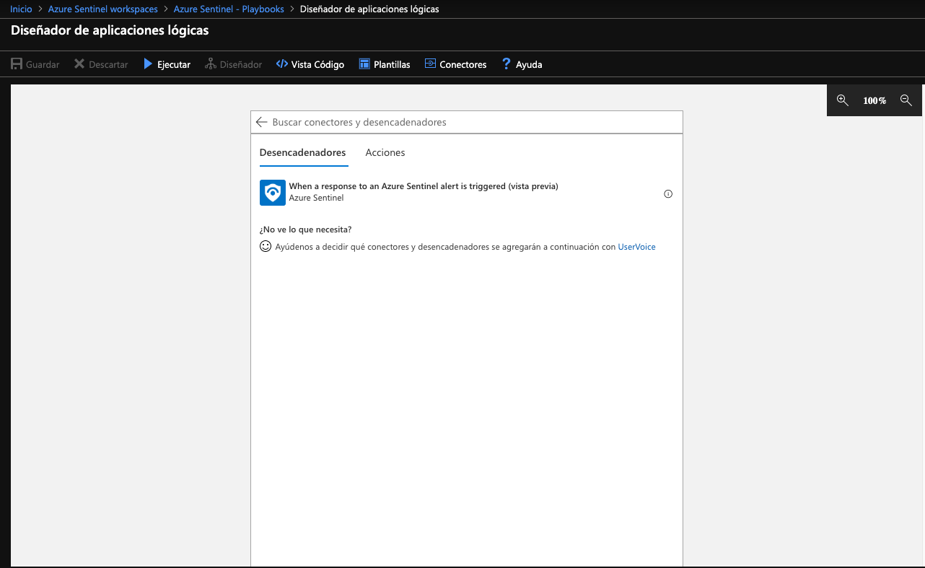Open Vista Código code view
This screenshot has height=568, width=925.
tap(310, 64)
